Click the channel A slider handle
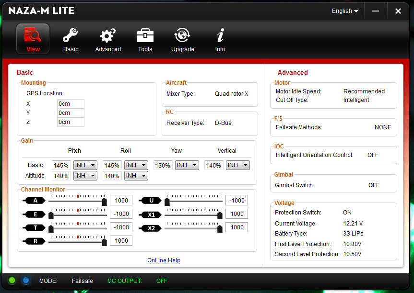Screen dimensions: 414x293 point(104,201)
